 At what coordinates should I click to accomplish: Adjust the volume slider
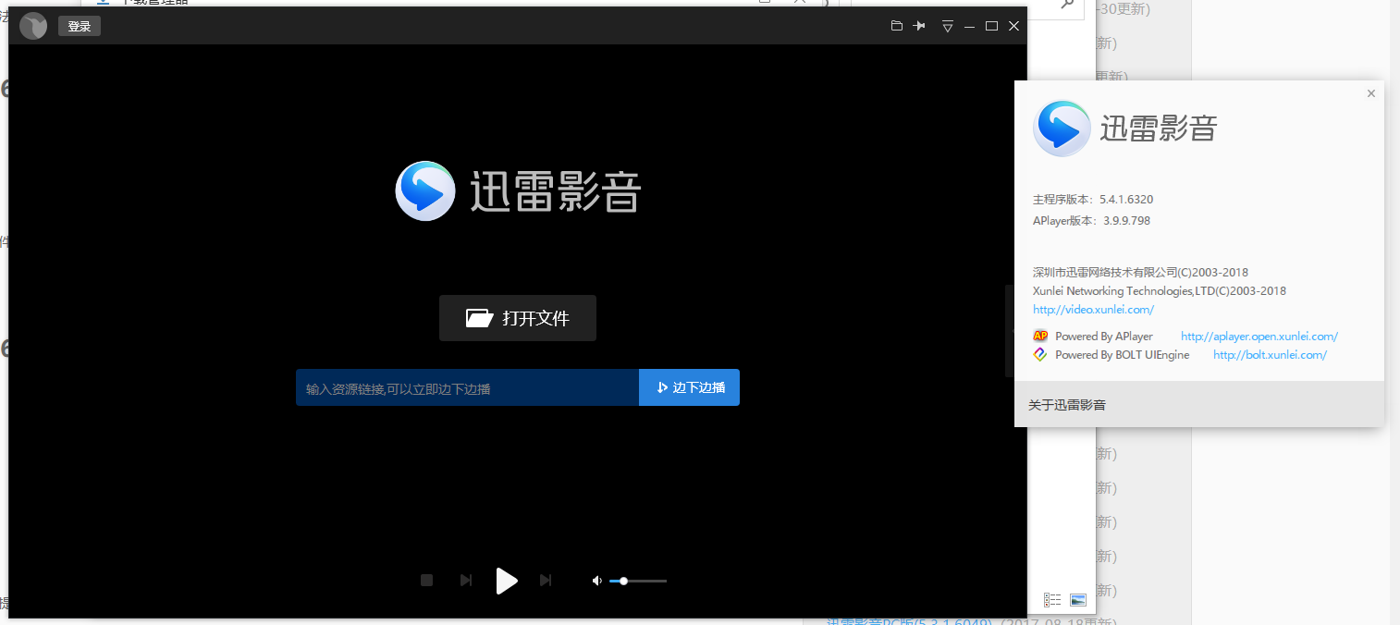click(624, 581)
